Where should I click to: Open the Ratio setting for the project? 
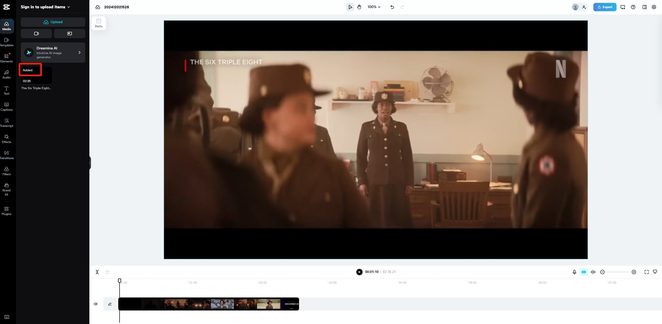point(99,23)
